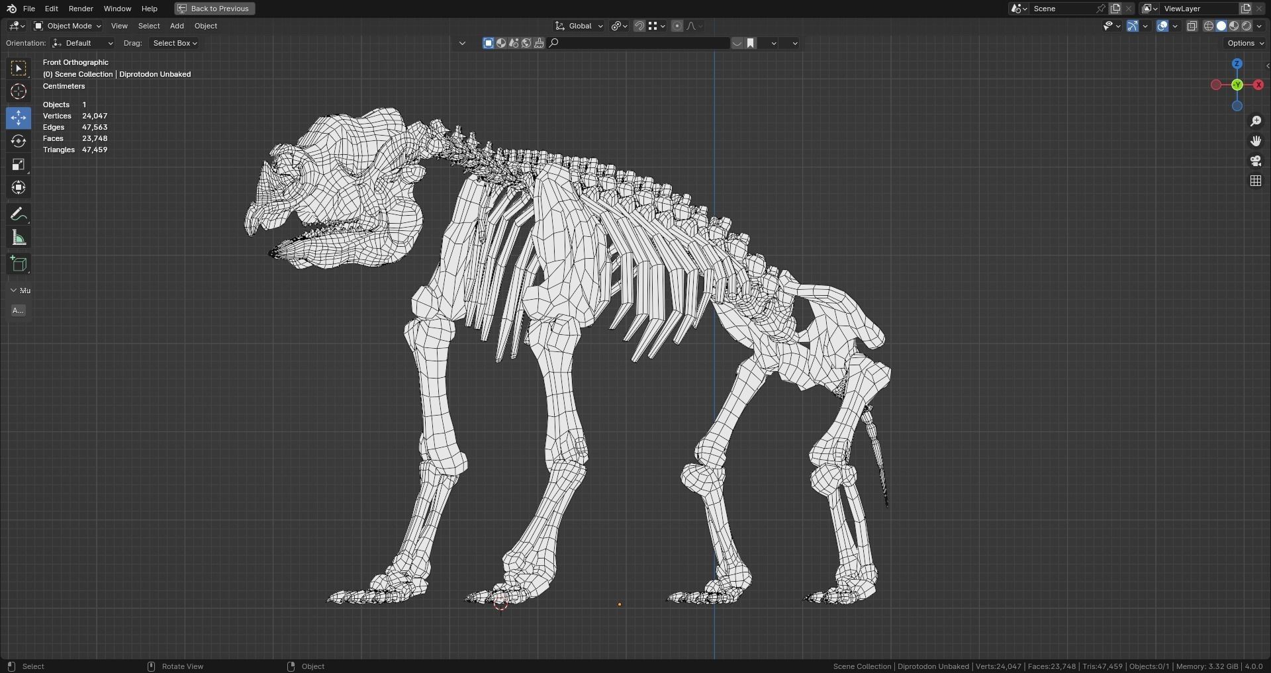
Task: Toggle viewport overlays
Action: (1162, 26)
